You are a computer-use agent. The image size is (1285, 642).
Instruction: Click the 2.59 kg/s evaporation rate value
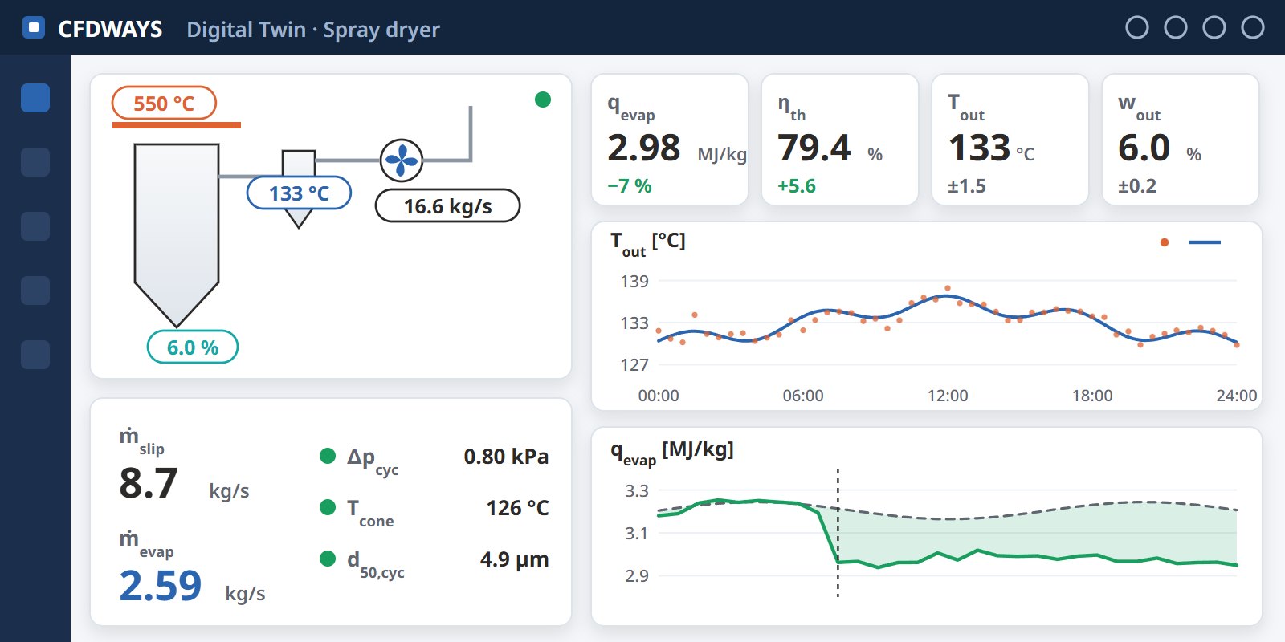pyautogui.click(x=161, y=585)
